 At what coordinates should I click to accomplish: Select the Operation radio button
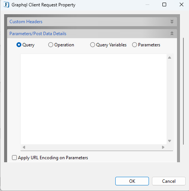(51, 45)
